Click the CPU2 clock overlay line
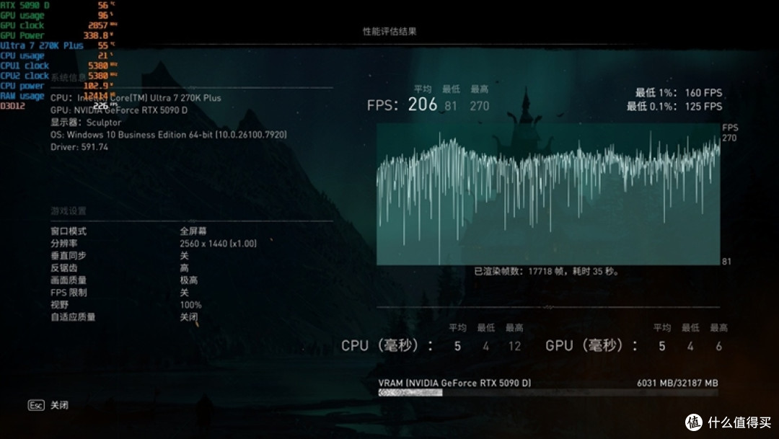This screenshot has width=779, height=439. pyautogui.click(x=58, y=76)
